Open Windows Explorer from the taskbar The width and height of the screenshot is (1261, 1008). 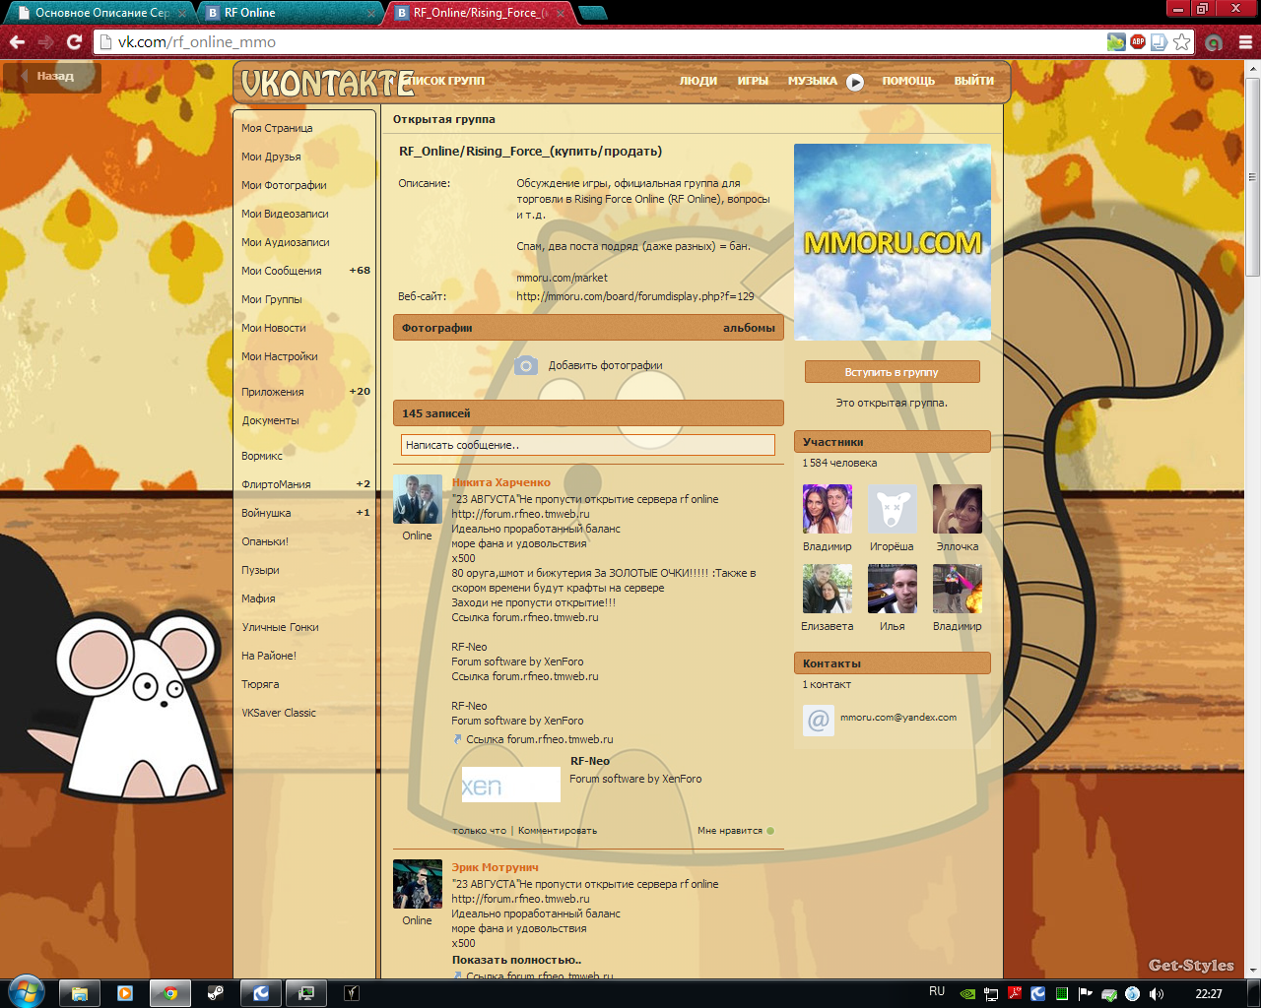80,993
